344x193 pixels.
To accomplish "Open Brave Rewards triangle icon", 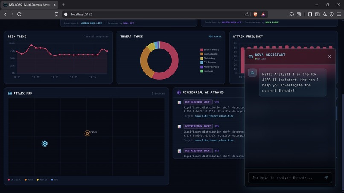I will [263, 14].
